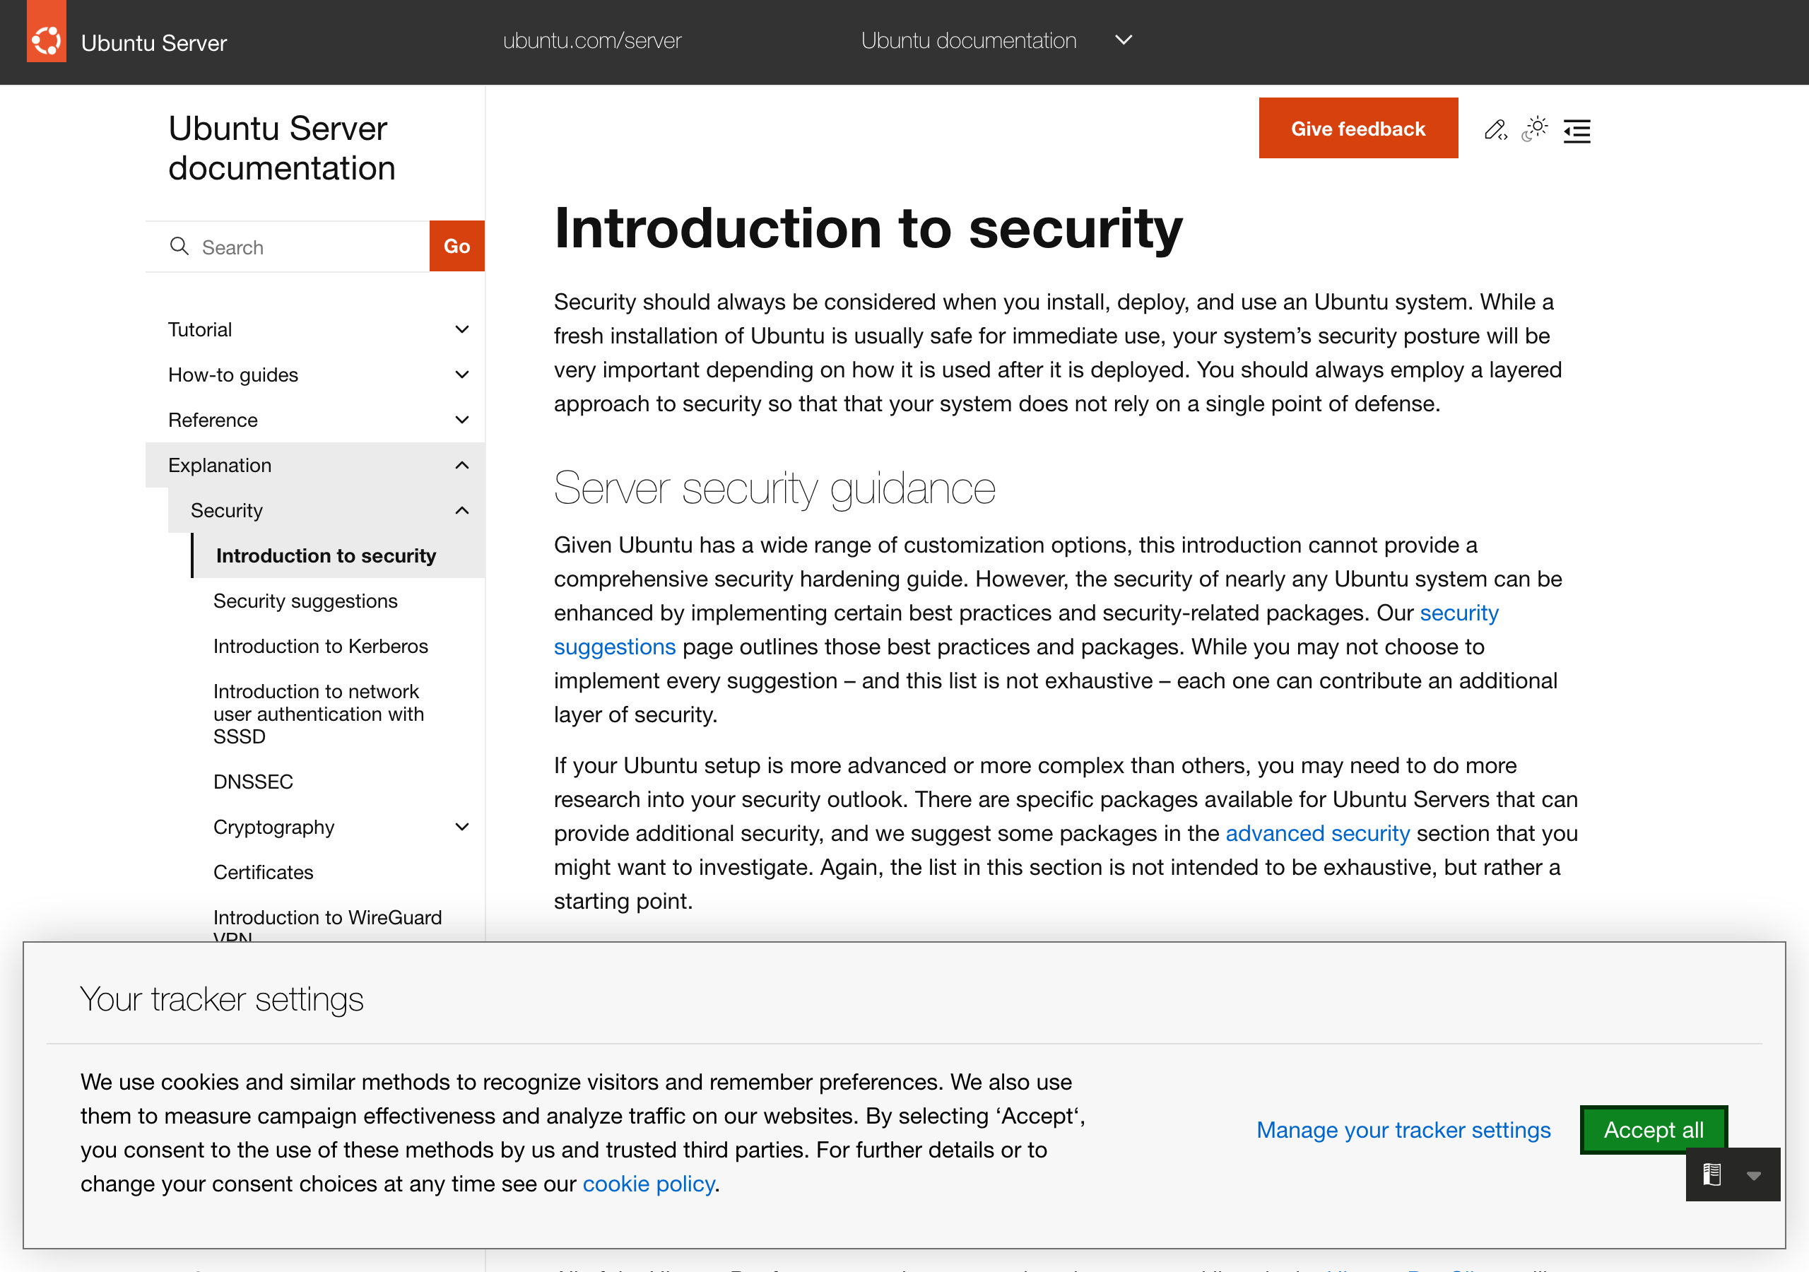This screenshot has width=1809, height=1272.
Task: Click the Your tracker settings heading
Action: (x=222, y=999)
